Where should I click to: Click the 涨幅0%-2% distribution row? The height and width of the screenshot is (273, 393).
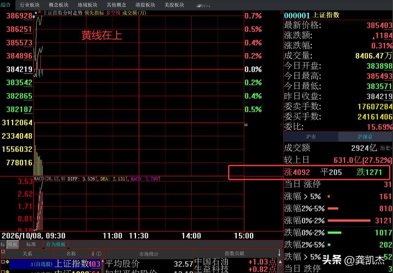point(338,220)
